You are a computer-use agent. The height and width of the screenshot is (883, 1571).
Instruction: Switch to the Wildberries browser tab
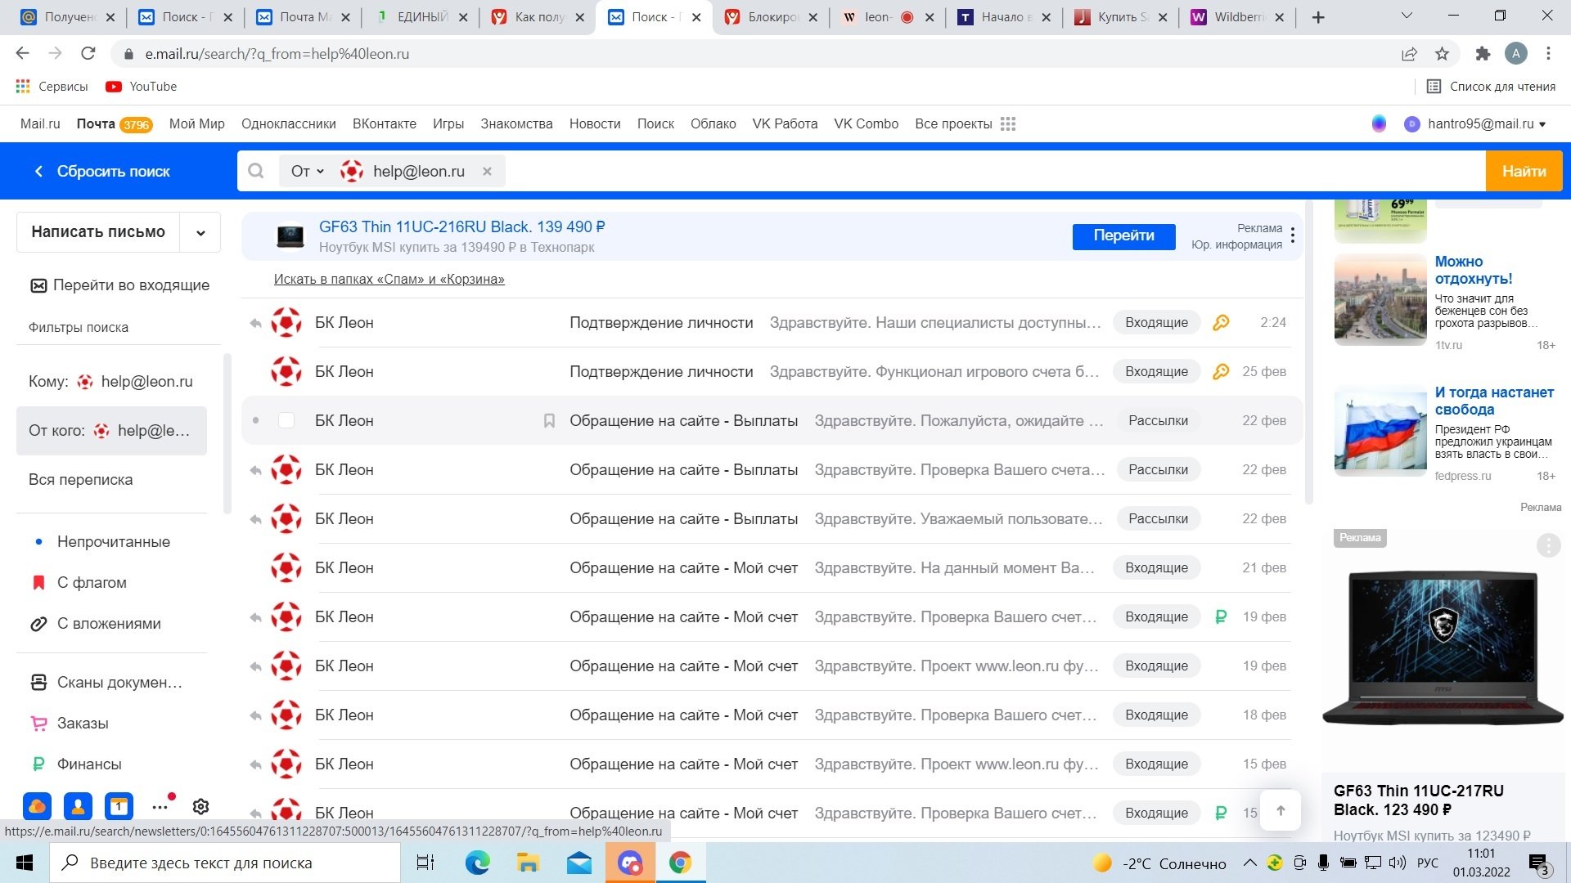1236,16
